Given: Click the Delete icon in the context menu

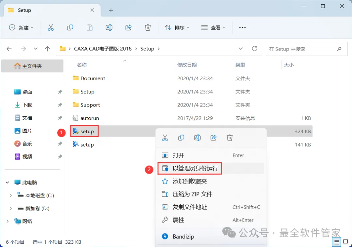Looking at the screenshot, I should (230, 138).
